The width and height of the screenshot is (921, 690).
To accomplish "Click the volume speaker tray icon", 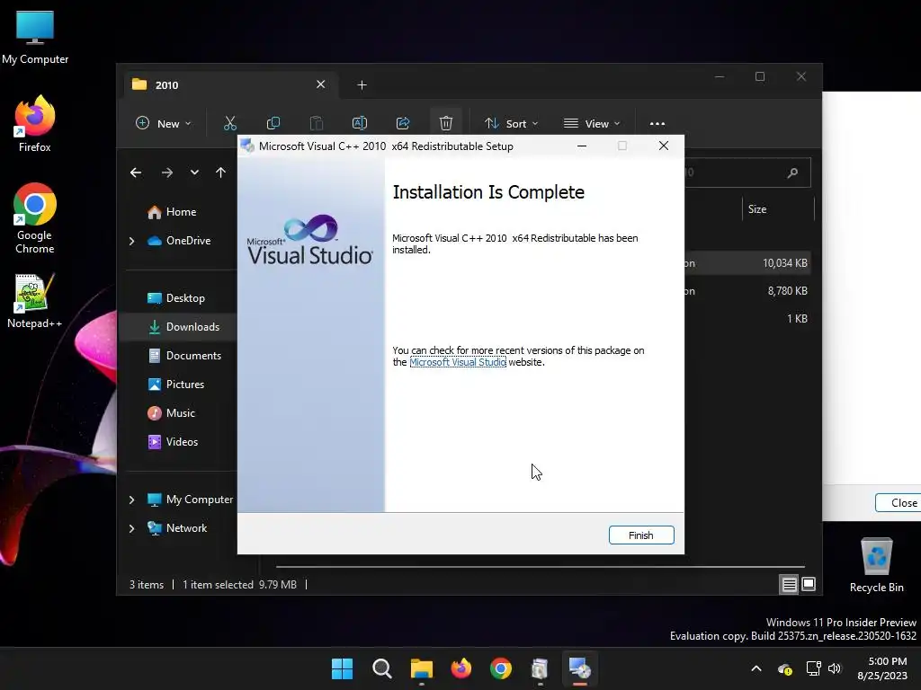I will pos(834,668).
